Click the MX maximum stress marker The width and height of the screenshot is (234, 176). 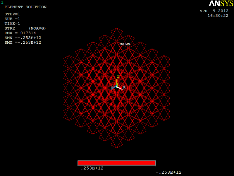pos(122,44)
